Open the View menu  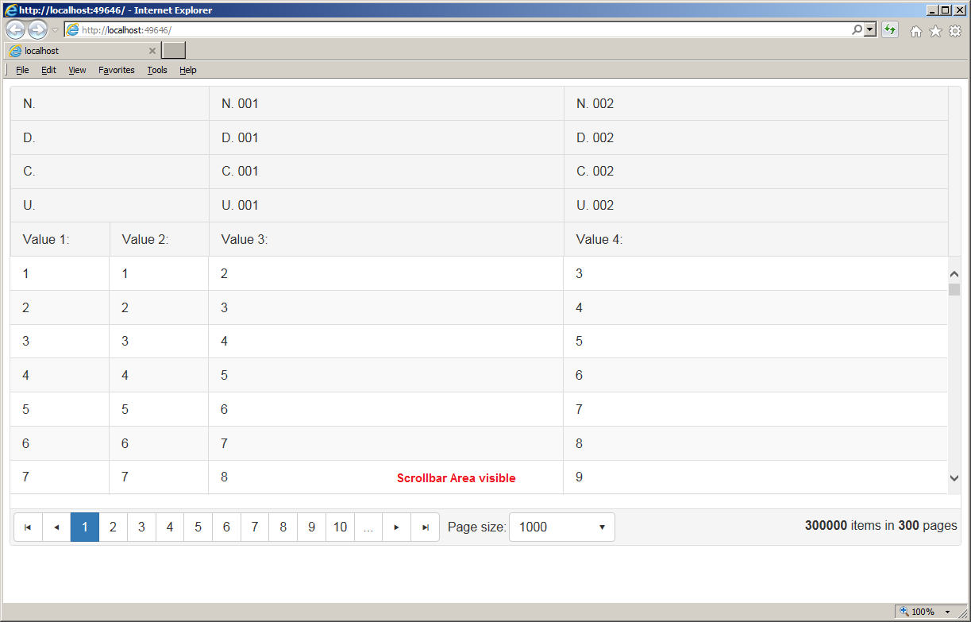77,70
